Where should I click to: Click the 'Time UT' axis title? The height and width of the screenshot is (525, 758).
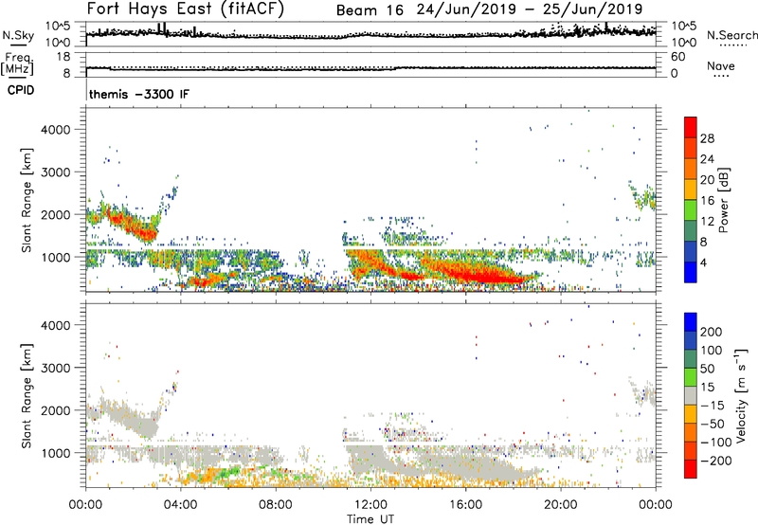(370, 519)
